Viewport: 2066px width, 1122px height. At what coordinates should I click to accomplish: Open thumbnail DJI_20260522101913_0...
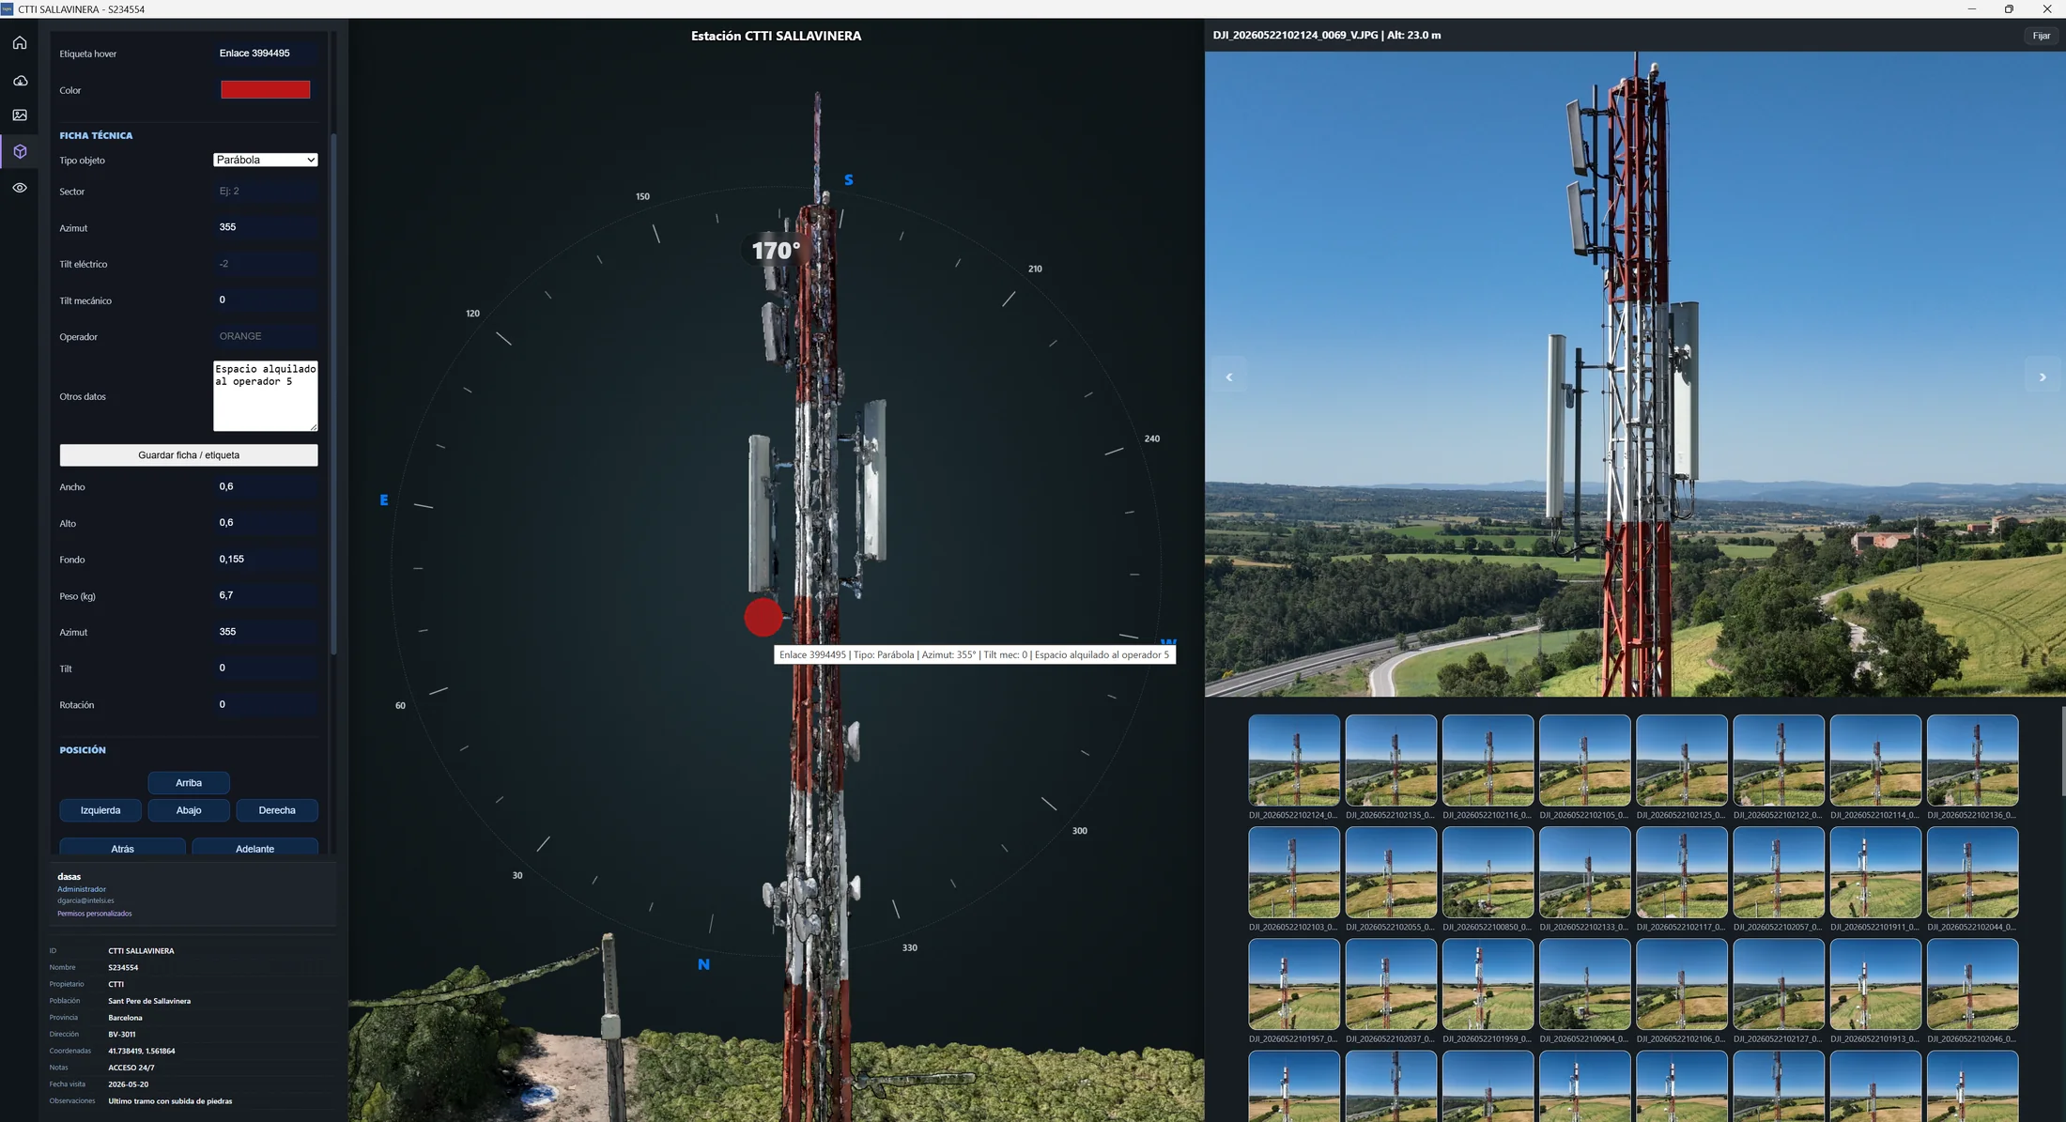1875,984
